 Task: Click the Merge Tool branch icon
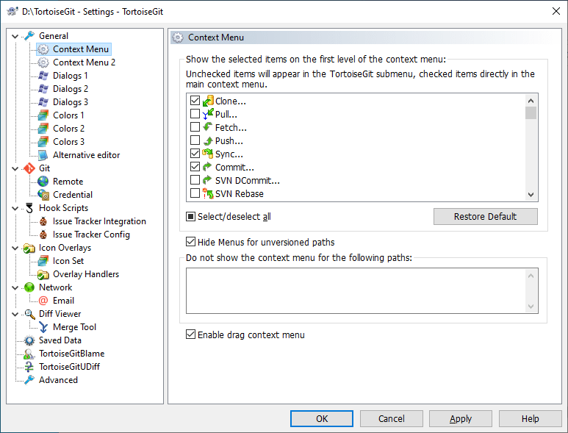pos(43,327)
